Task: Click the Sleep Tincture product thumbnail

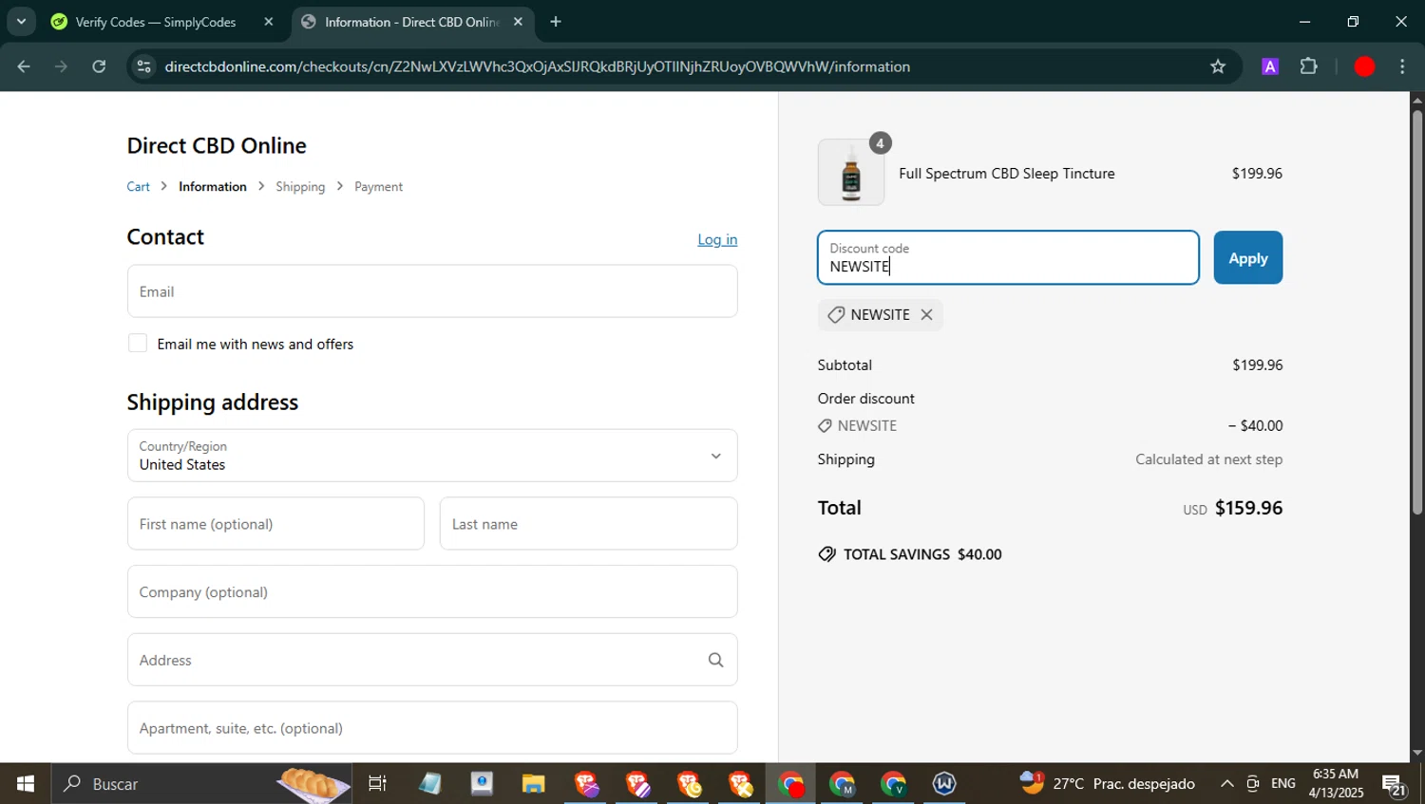Action: (851, 173)
